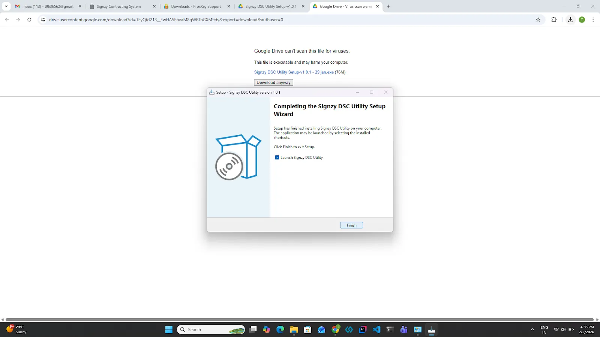Image resolution: width=600 pixels, height=337 pixels.
Task: Open the Chrome profile avatar
Action: coord(582,19)
